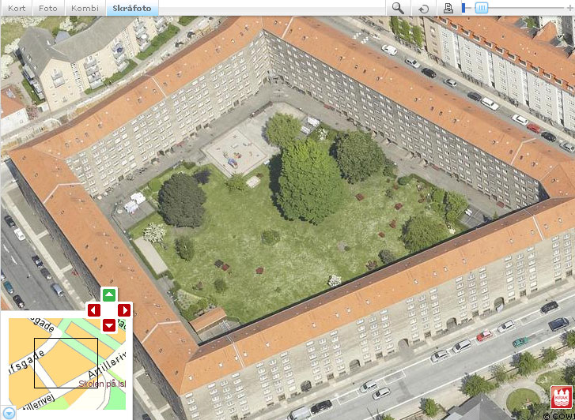
Task: Click the black rectangle in overview map
Action: tap(66, 363)
